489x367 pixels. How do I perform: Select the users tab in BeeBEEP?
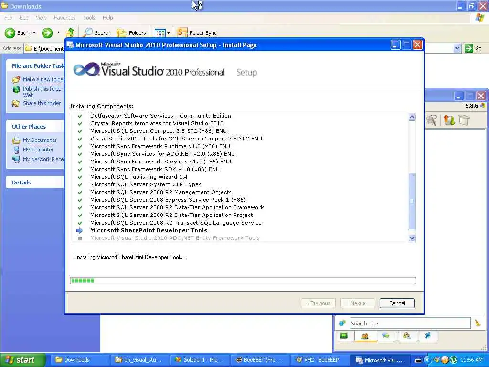pos(365,336)
